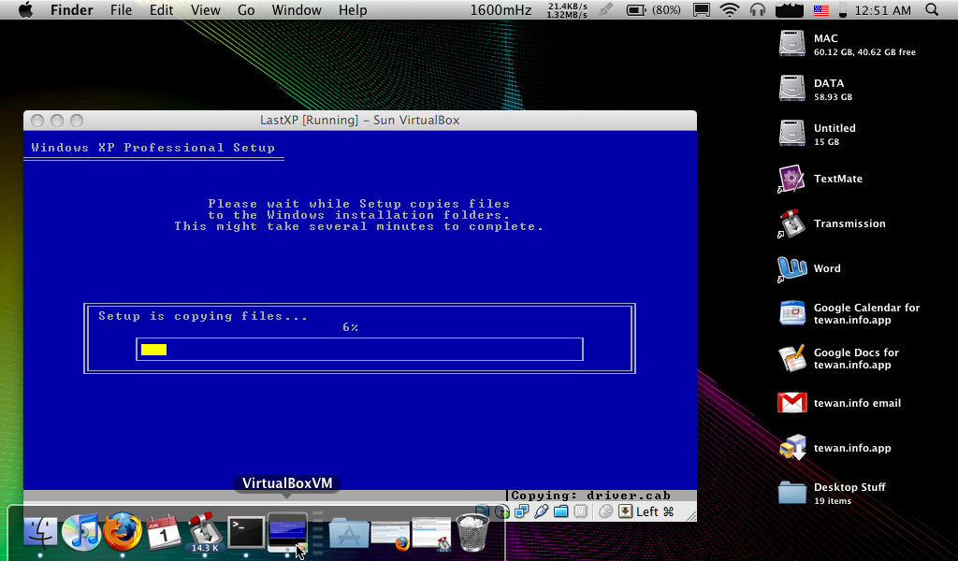Image resolution: width=958 pixels, height=561 pixels.
Task: Click the setup file-copy progress bar
Action: pos(359,349)
